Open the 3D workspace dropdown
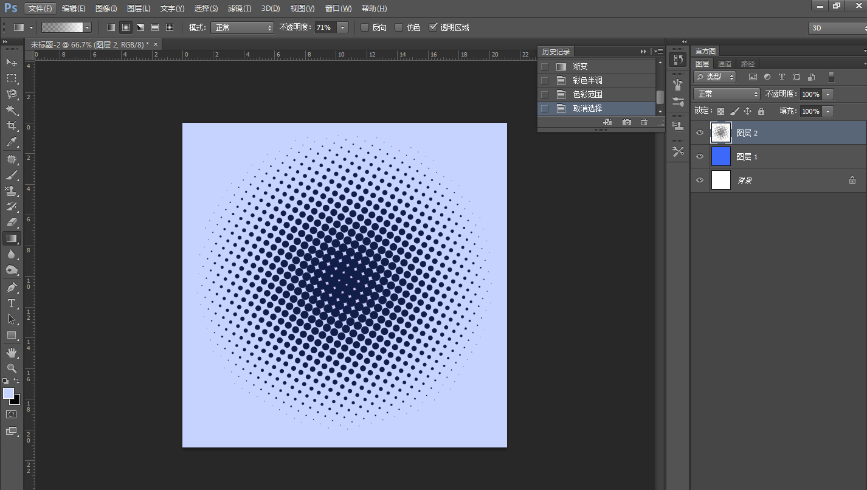Image resolution: width=867 pixels, height=490 pixels. click(837, 28)
